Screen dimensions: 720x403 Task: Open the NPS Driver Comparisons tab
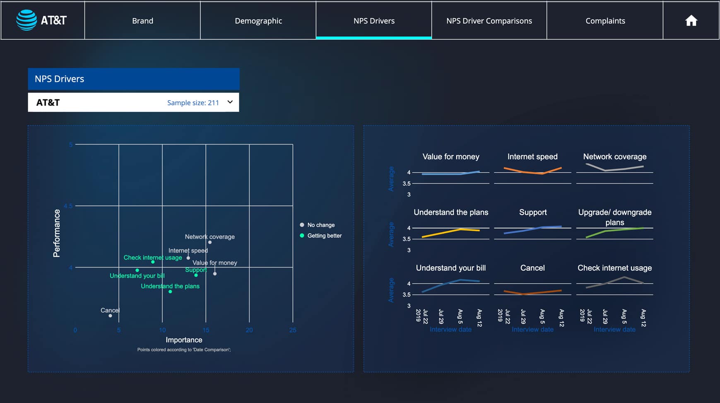pyautogui.click(x=489, y=21)
